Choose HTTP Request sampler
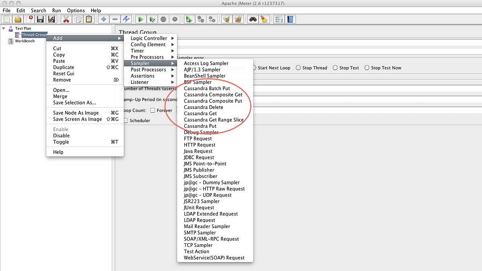The width and height of the screenshot is (482, 271). coord(215,145)
